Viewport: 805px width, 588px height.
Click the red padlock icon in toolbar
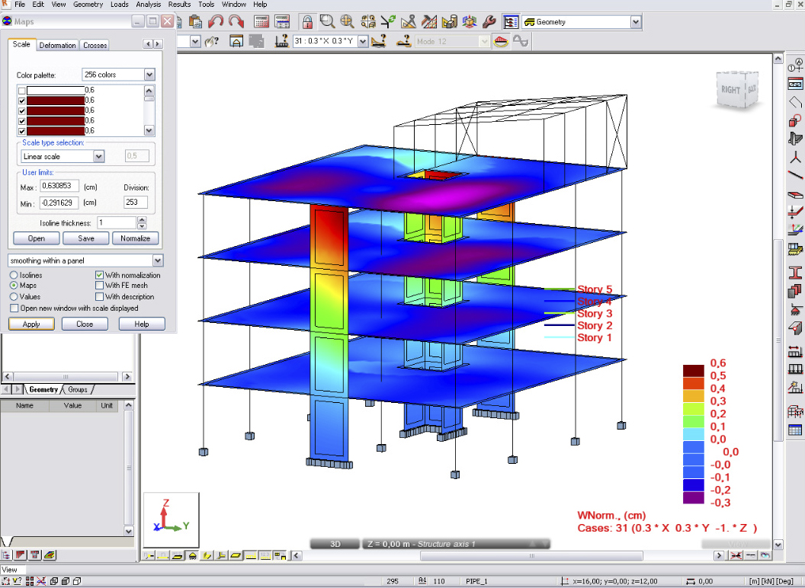[306, 22]
